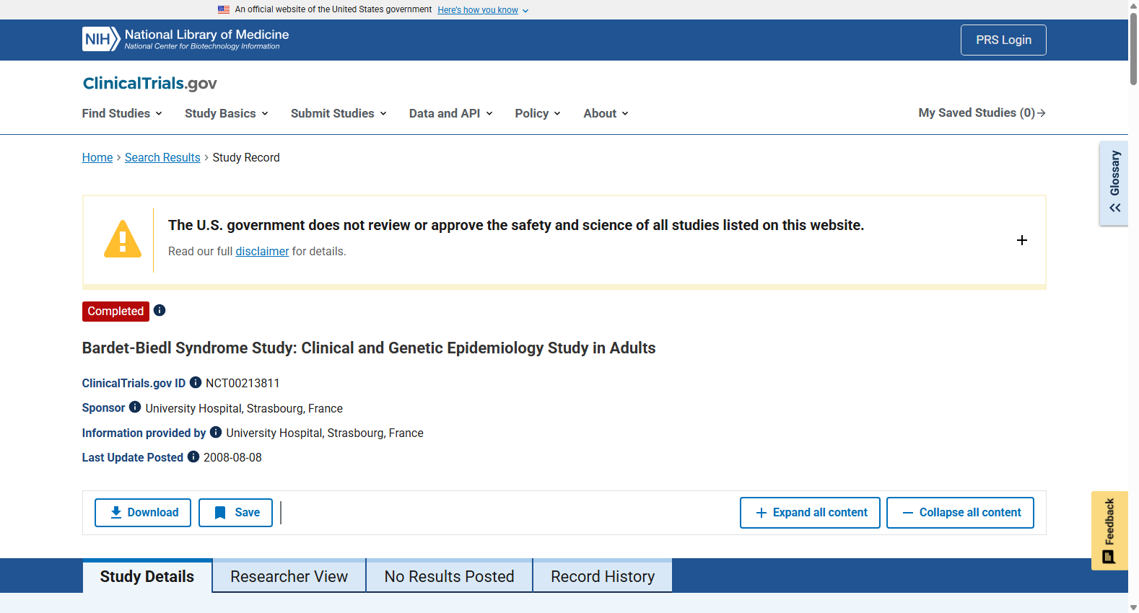This screenshot has height=613, width=1139.
Task: Click Collapse all content button
Action: (960, 513)
